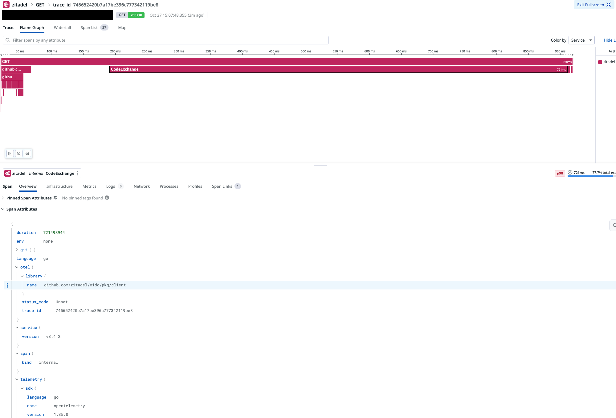The width and height of the screenshot is (616, 418).
Task: Switch to the Waterfall trace tab
Action: [62, 27]
